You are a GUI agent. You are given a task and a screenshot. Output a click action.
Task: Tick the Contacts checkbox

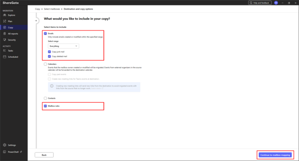[x=45, y=98]
